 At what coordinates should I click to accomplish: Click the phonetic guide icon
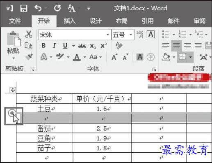coord(140,34)
